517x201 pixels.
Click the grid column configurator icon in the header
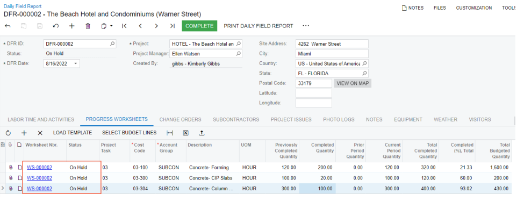tap(3, 145)
